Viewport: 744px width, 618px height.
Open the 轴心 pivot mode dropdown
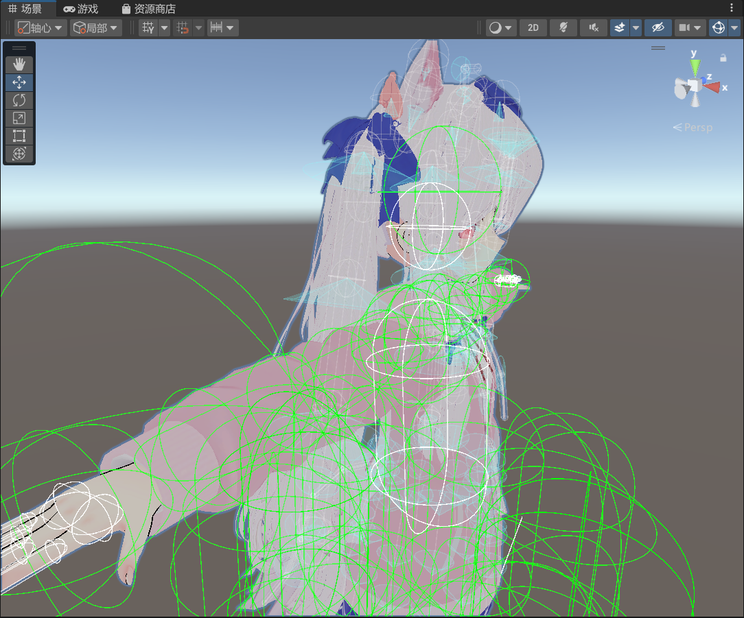click(x=40, y=28)
